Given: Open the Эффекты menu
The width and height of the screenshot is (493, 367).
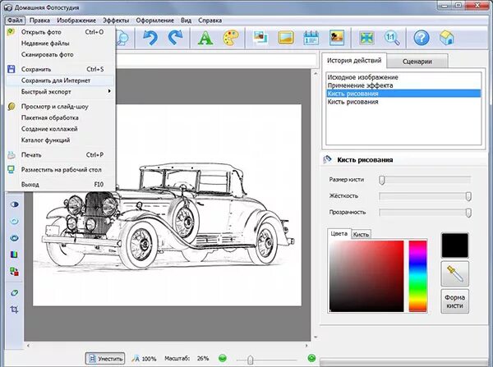Looking at the screenshot, I should pos(116,20).
